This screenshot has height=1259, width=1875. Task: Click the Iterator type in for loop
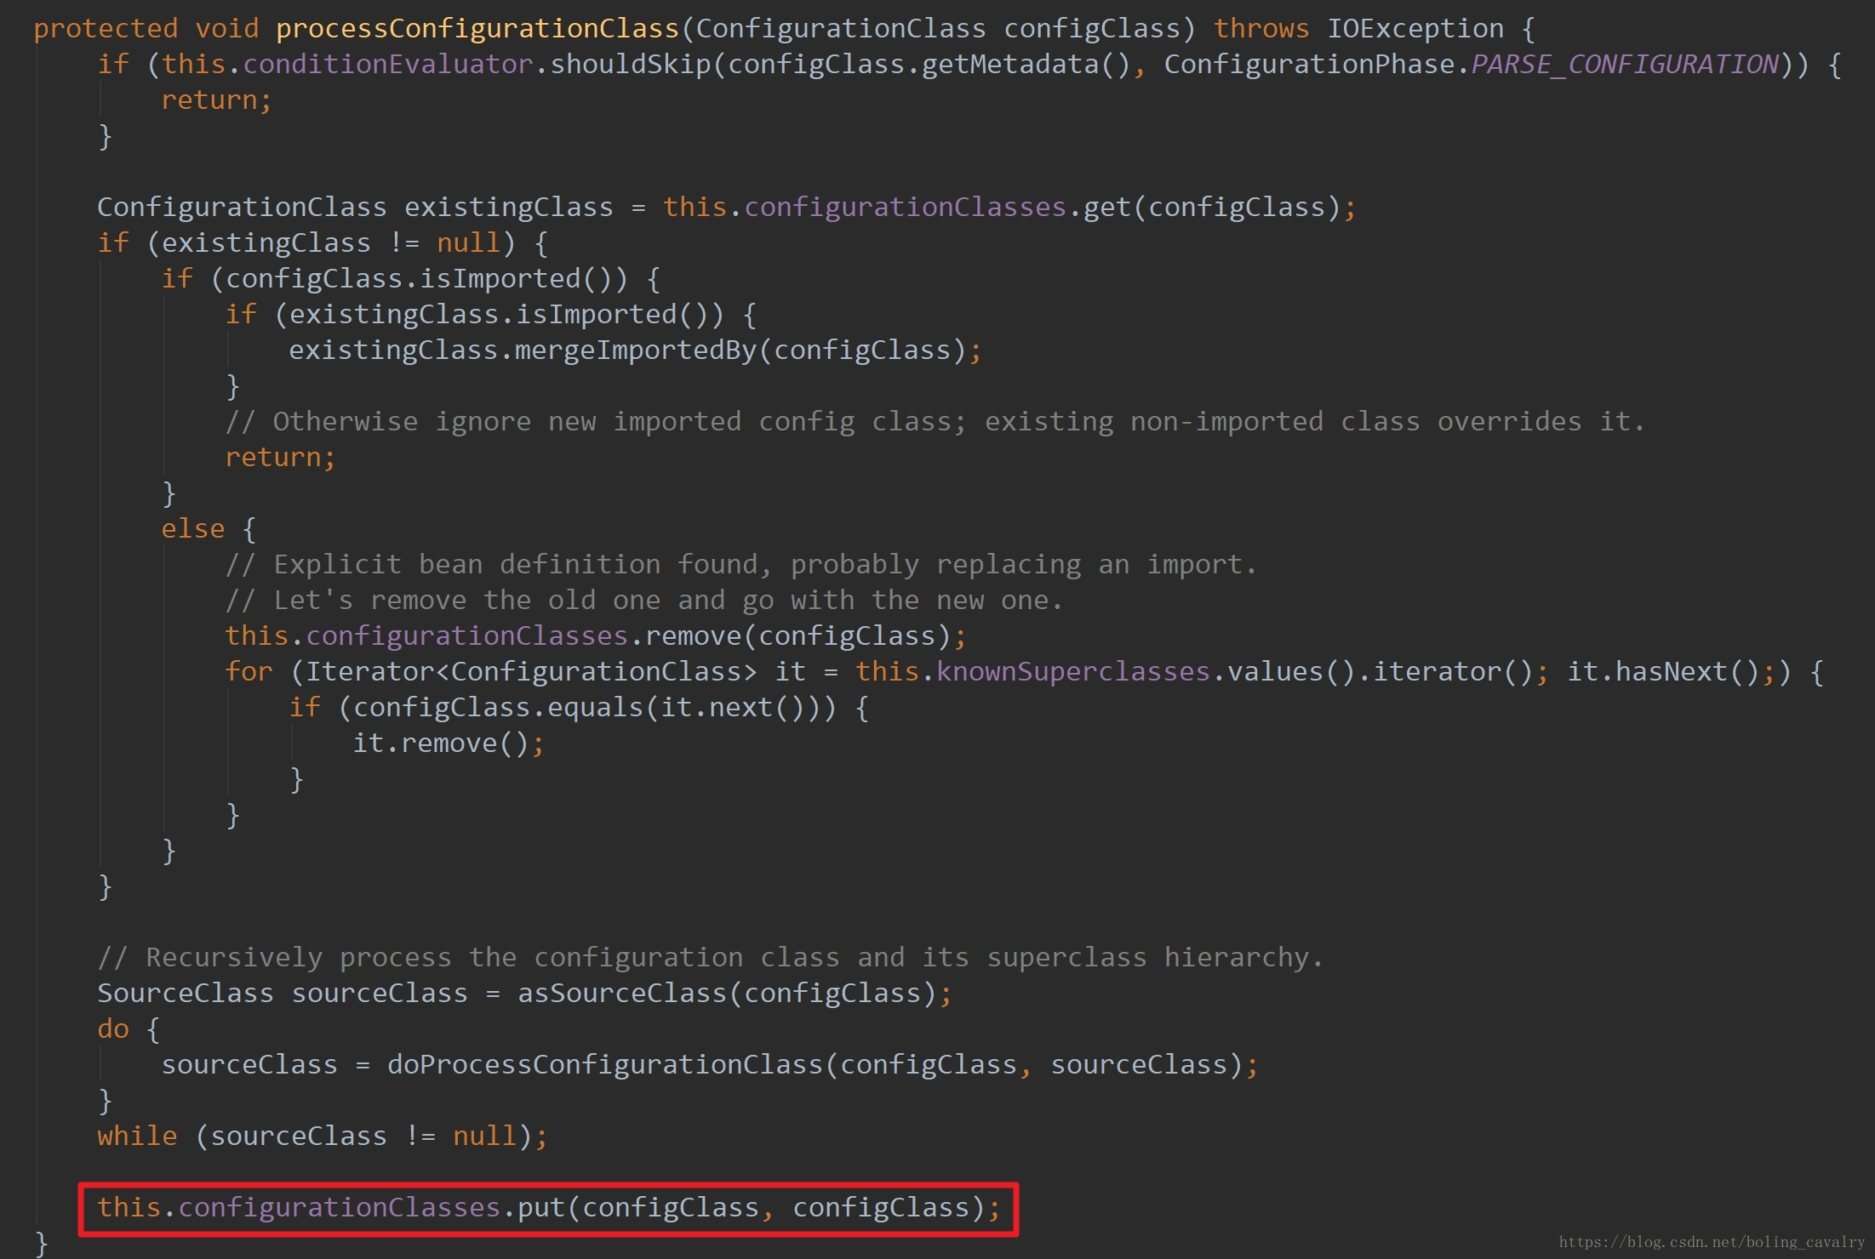click(369, 672)
